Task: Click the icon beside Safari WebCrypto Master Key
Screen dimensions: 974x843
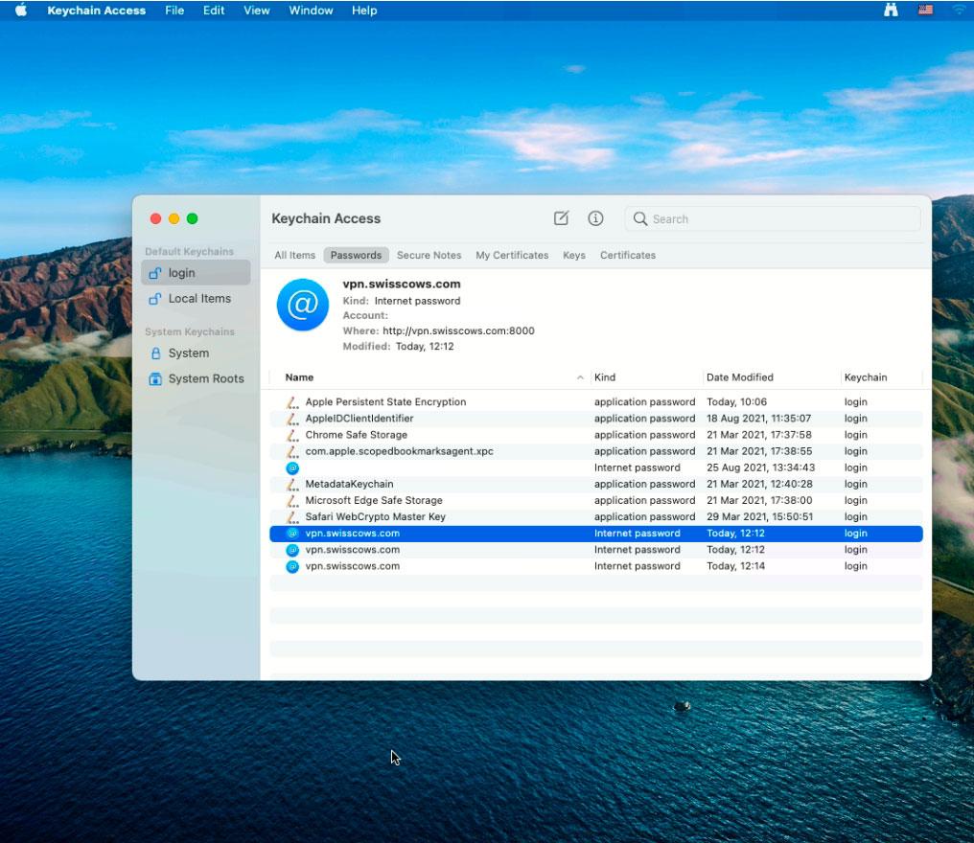Action: (x=292, y=517)
